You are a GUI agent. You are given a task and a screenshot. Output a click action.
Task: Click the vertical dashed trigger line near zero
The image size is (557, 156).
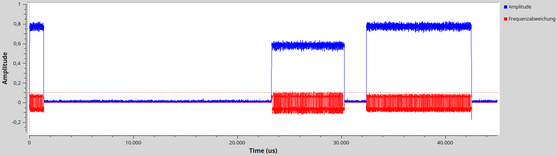point(29,58)
